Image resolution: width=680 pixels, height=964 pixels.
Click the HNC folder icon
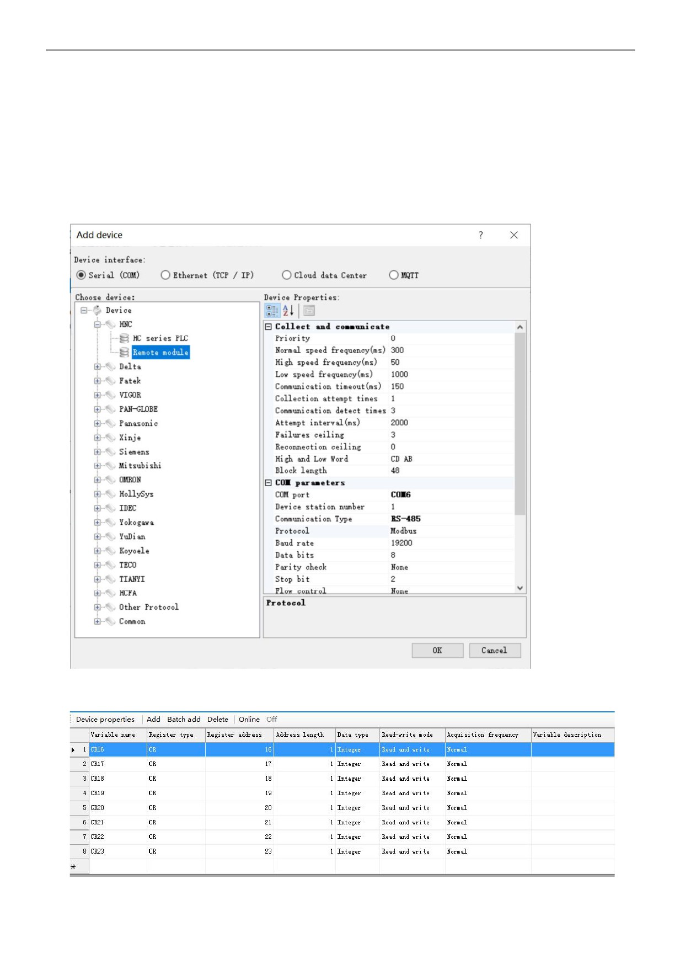(111, 324)
